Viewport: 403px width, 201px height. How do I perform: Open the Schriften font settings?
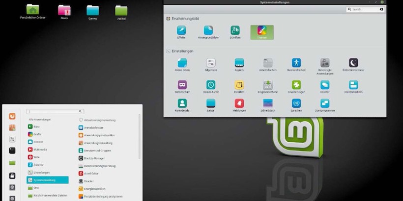235,32
